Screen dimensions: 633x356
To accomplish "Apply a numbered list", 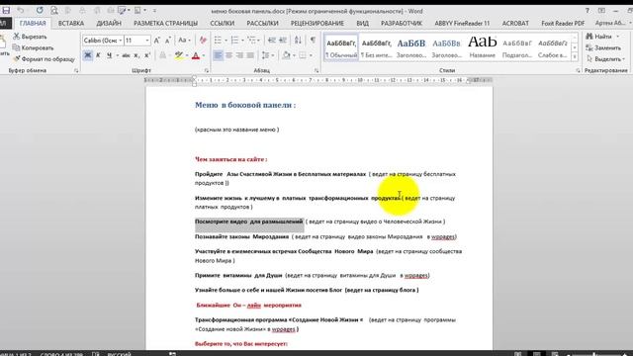I will coord(235,41).
